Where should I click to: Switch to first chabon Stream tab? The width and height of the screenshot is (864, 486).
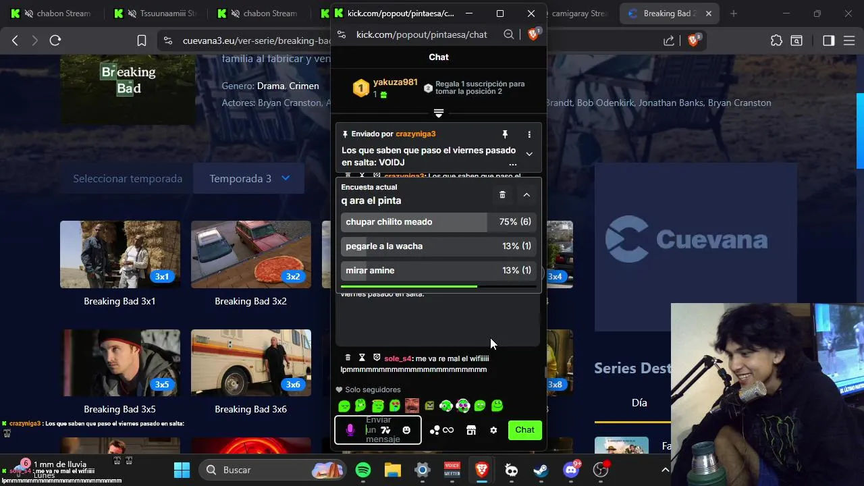[54, 13]
